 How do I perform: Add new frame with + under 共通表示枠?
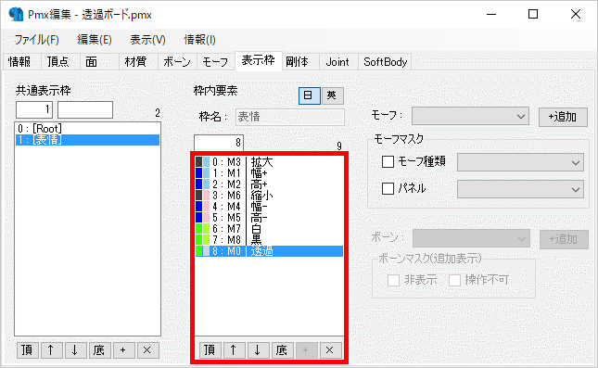pyautogui.click(x=123, y=350)
